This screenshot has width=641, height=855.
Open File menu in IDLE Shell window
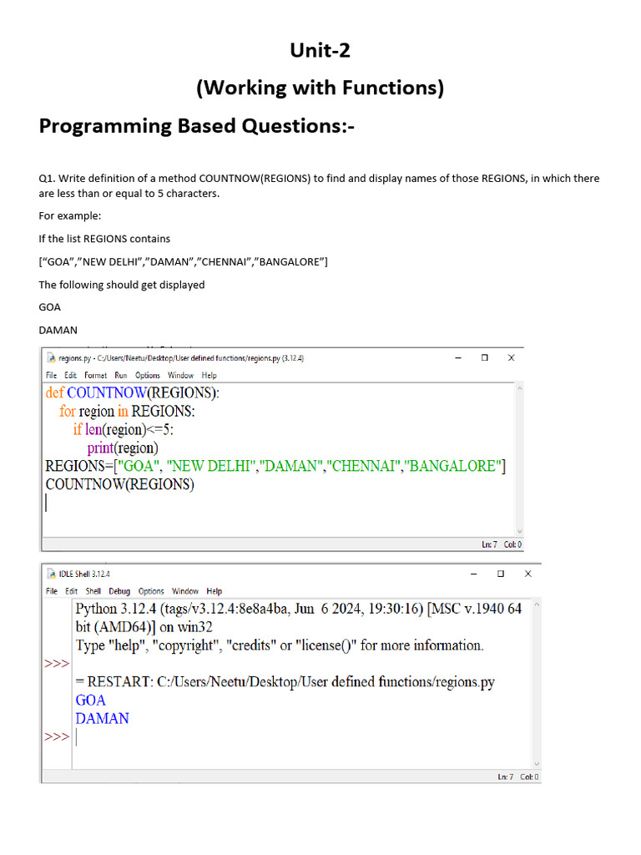[x=52, y=591]
